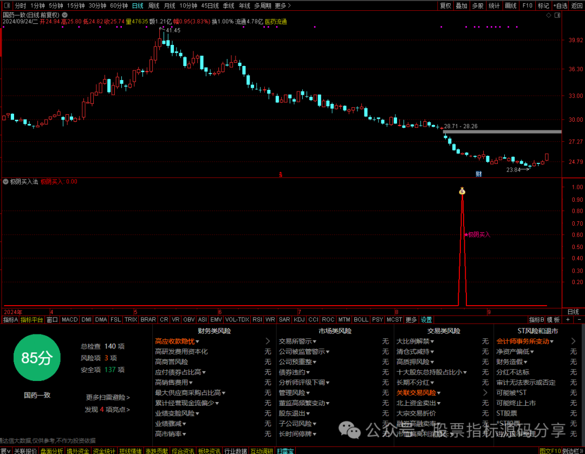Activate the 画线 drawing tool button
Image resolution: width=585 pixels, height=454 pixels.
pyautogui.click(x=510, y=5)
